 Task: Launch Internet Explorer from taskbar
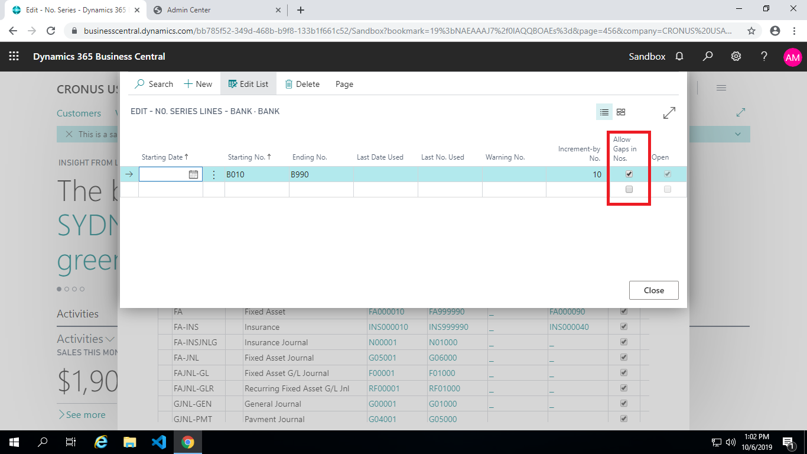coord(102,442)
